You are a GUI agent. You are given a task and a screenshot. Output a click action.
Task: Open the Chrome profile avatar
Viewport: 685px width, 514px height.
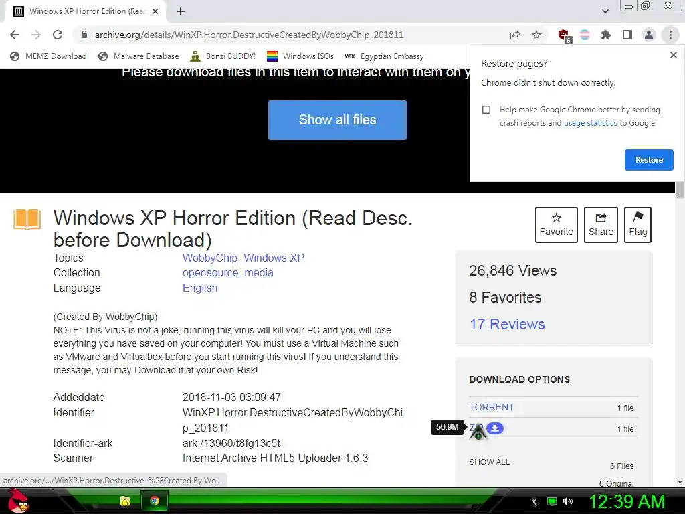click(x=649, y=35)
